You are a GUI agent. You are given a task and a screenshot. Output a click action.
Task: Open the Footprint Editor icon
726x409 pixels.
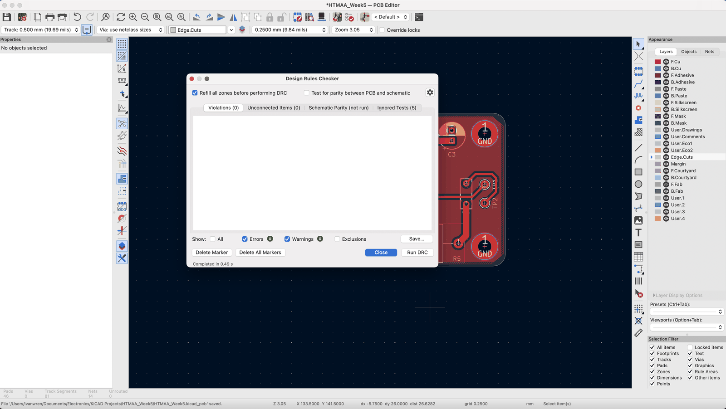click(297, 17)
